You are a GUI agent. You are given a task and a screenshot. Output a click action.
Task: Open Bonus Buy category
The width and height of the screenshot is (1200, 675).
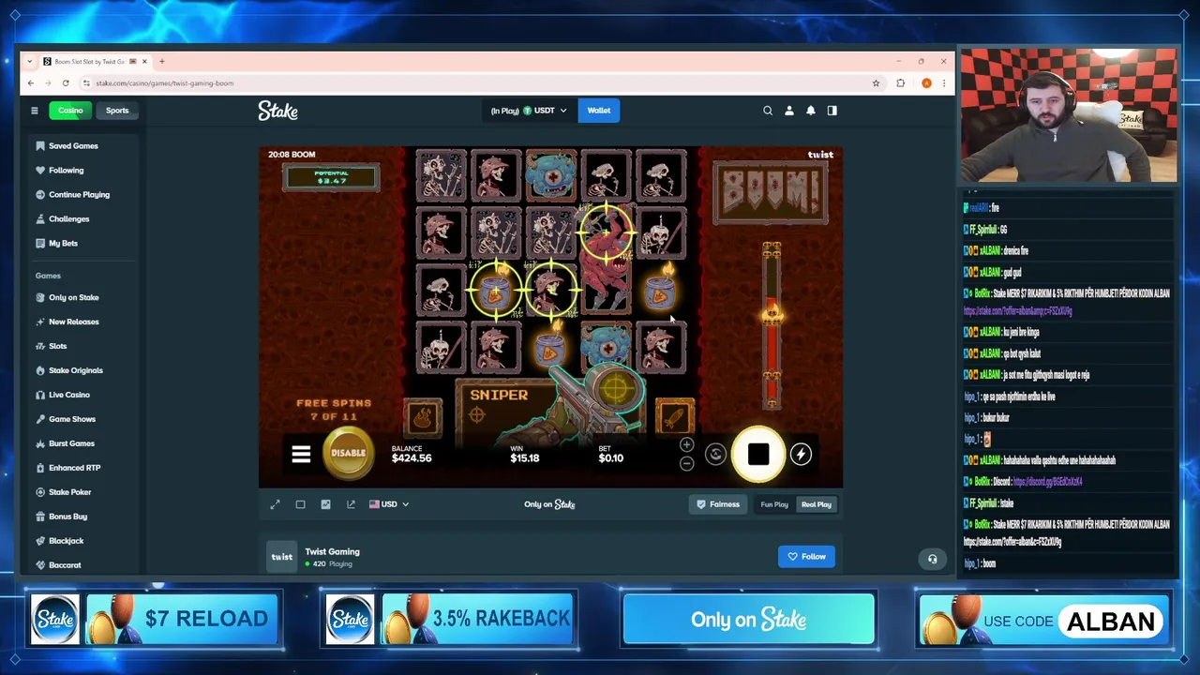pyautogui.click(x=67, y=517)
